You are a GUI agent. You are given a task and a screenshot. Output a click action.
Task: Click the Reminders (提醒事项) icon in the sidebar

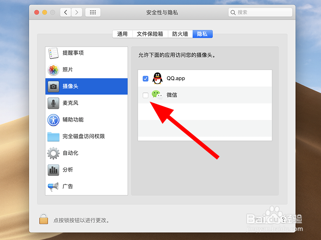pyautogui.click(x=53, y=53)
